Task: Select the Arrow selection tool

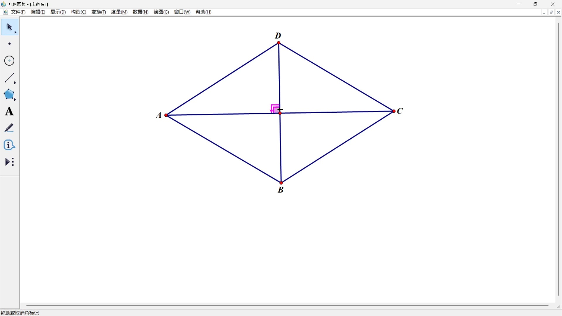Action: (x=9, y=27)
